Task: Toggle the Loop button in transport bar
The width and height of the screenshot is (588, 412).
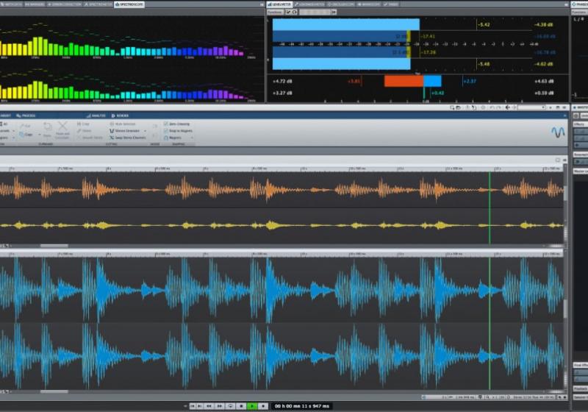Action: coord(231,405)
